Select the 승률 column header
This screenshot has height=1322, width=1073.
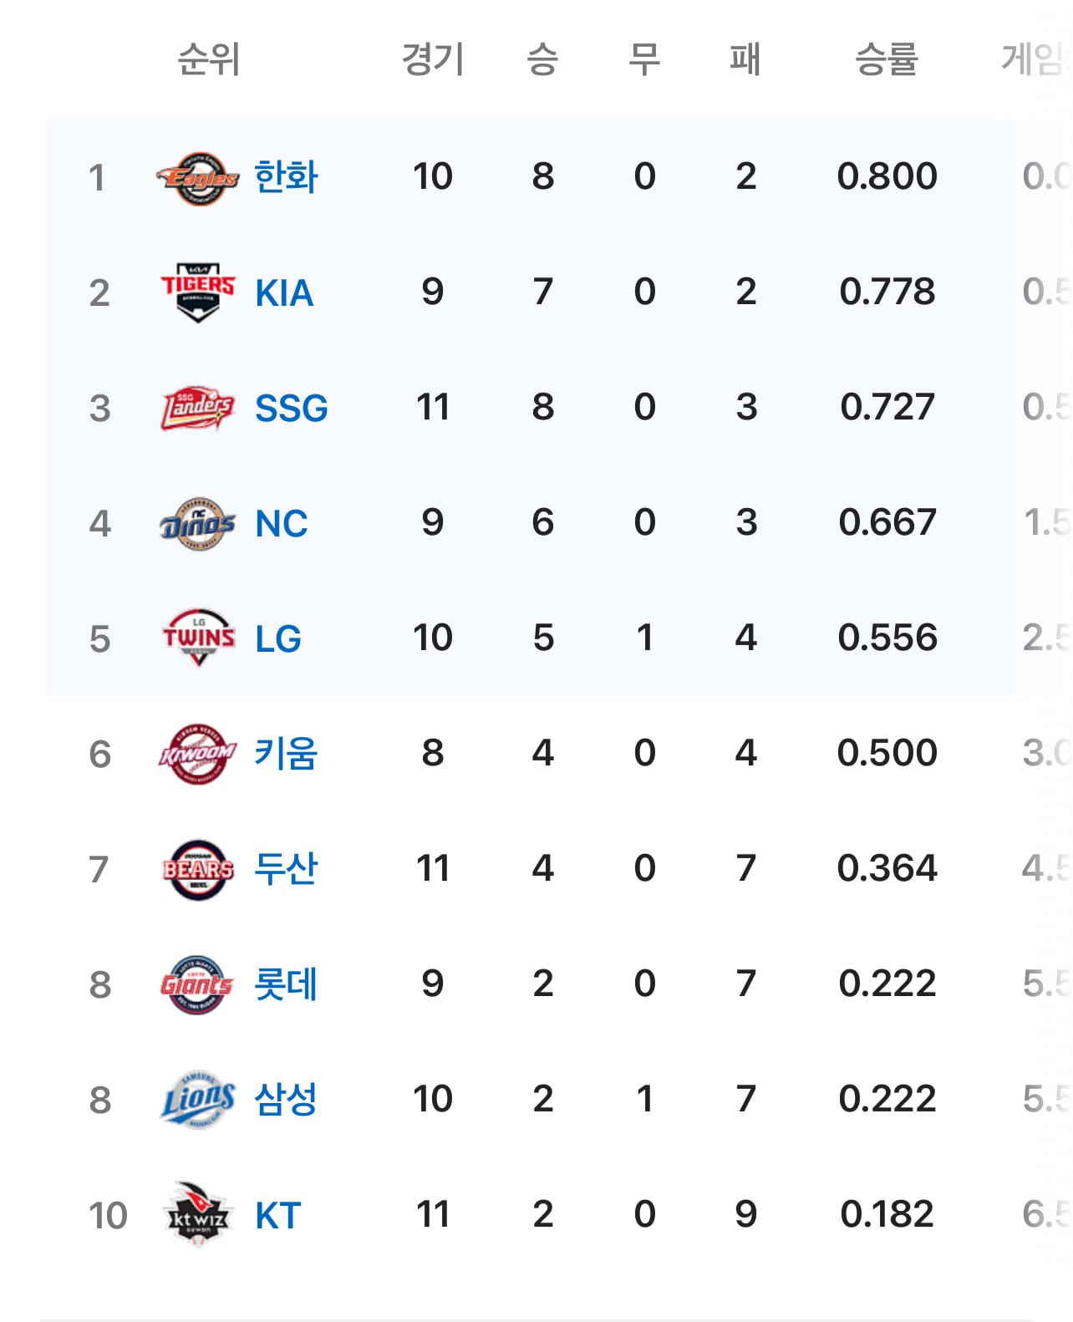coord(887,59)
